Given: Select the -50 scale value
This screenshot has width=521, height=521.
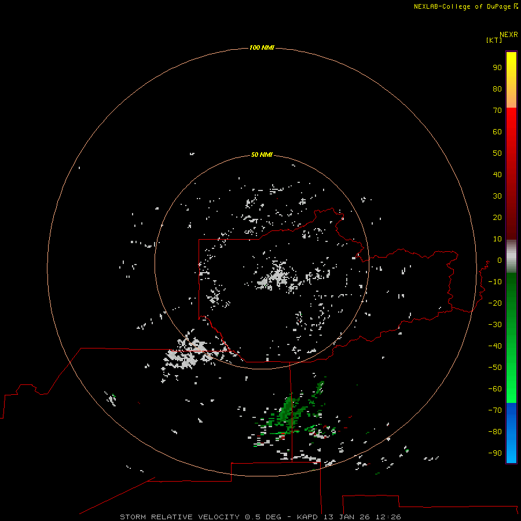Looking at the screenshot, I should click(495, 368).
